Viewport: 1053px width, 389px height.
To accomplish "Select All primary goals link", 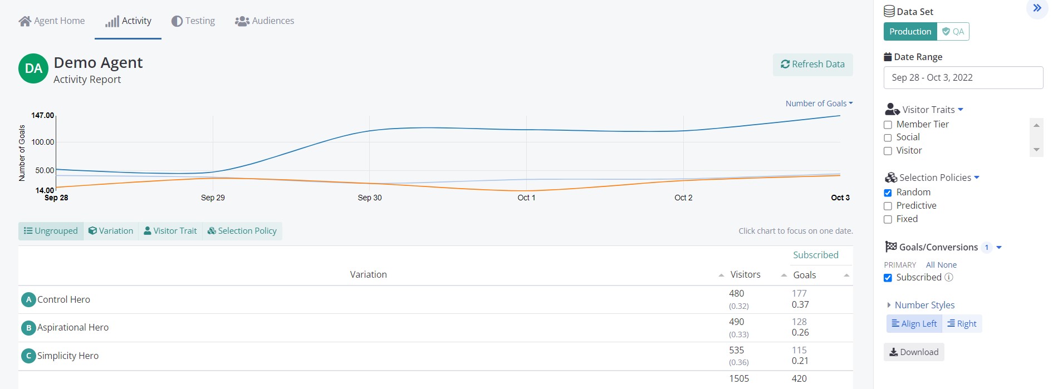I will (x=930, y=265).
